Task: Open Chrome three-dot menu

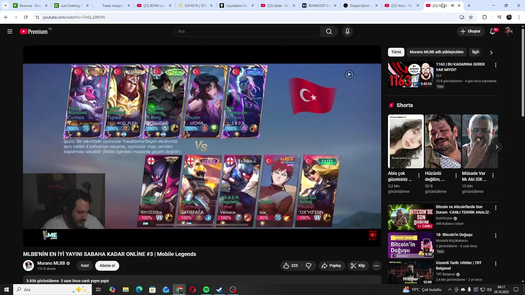Action: [520, 17]
